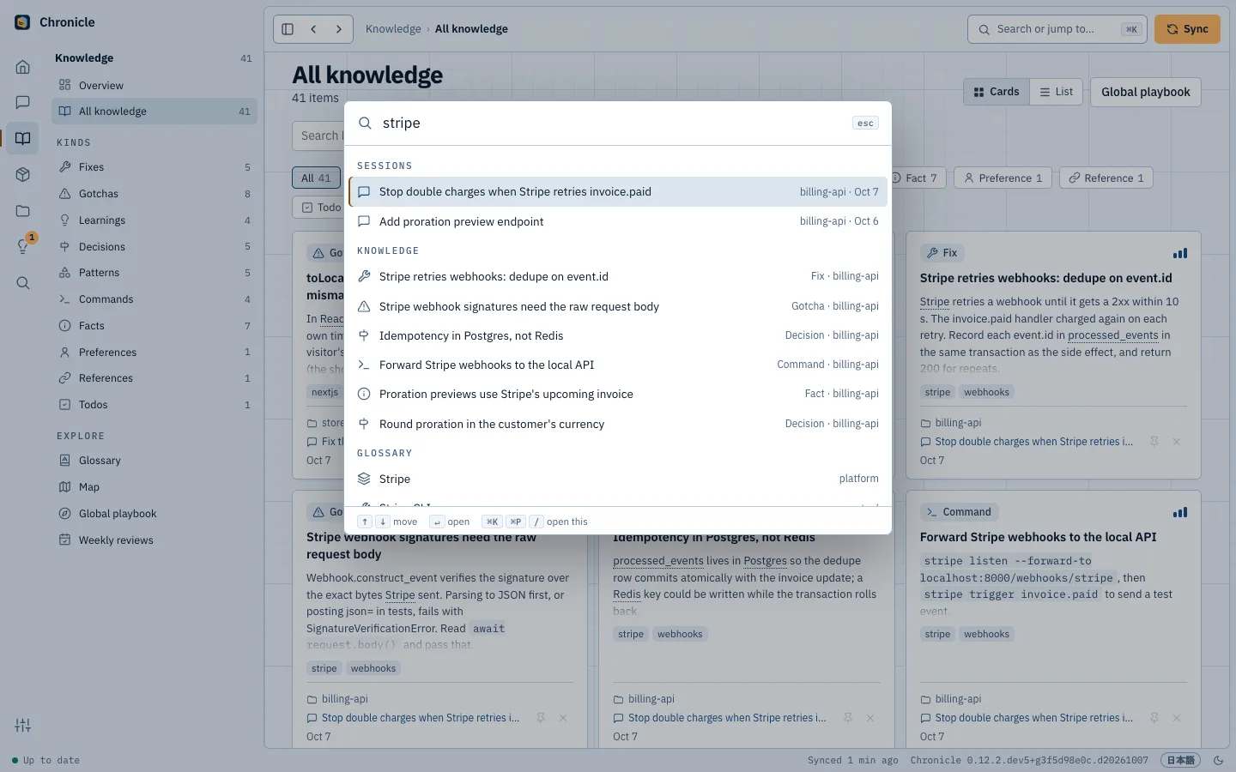Screen dimensions: 1236x772
Task: Toggle dark mode with the moon icon
Action: click(x=1218, y=760)
